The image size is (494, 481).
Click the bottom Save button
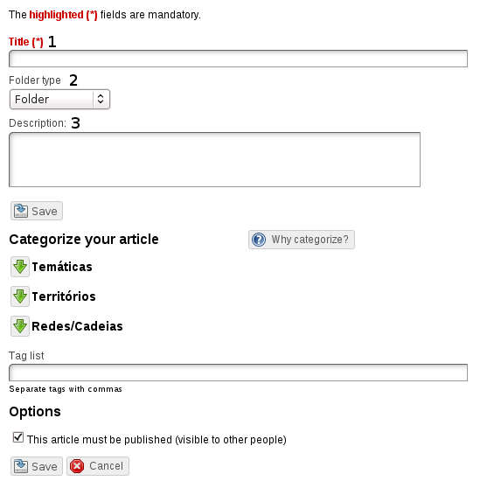click(x=37, y=466)
